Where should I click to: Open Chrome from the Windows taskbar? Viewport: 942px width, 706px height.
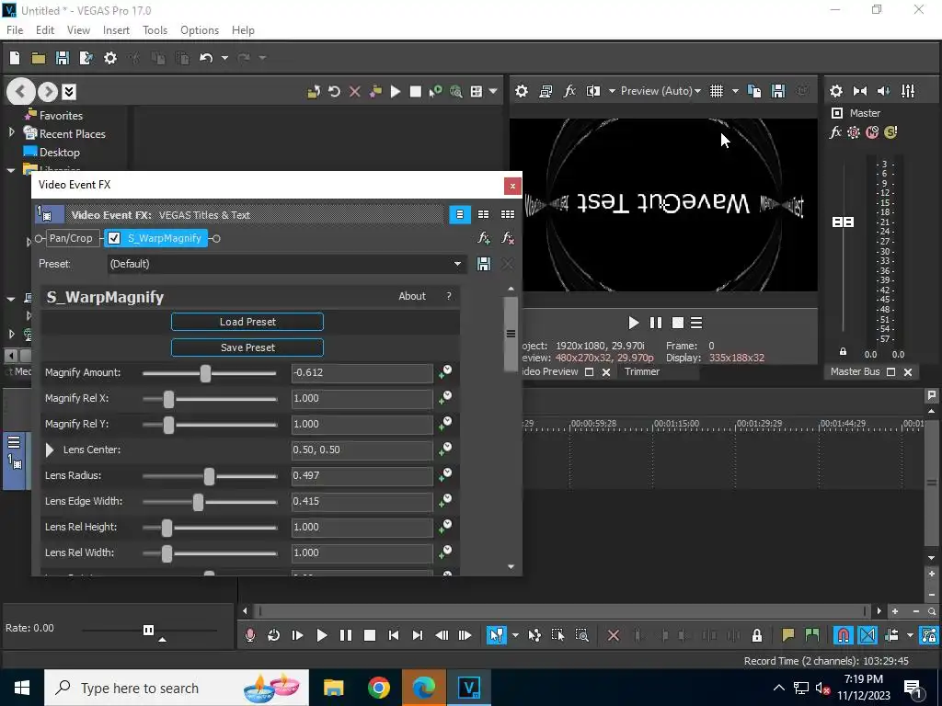pyautogui.click(x=378, y=688)
